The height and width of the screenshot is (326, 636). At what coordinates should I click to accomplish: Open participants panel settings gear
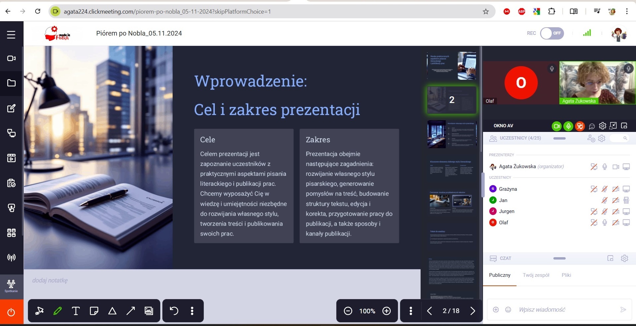(x=601, y=138)
